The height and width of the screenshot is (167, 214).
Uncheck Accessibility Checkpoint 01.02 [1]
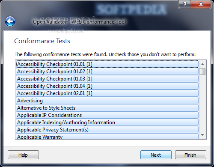[107, 72]
